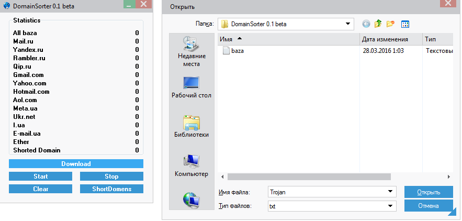The height and width of the screenshot is (221, 462).
Task: Open Библиотеки in places bar
Action: click(x=191, y=127)
